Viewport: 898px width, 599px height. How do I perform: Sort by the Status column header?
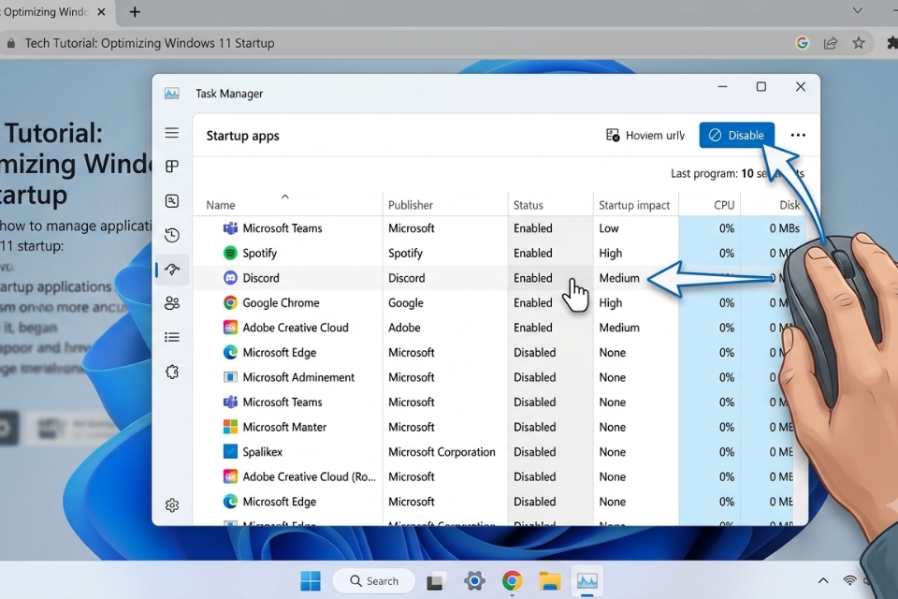pyautogui.click(x=528, y=205)
